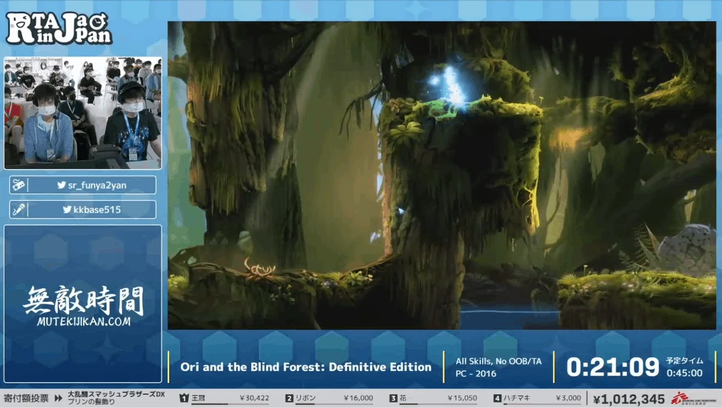722x408 pixels.
Task: Click the 王冠 donation option
Action: click(x=198, y=398)
